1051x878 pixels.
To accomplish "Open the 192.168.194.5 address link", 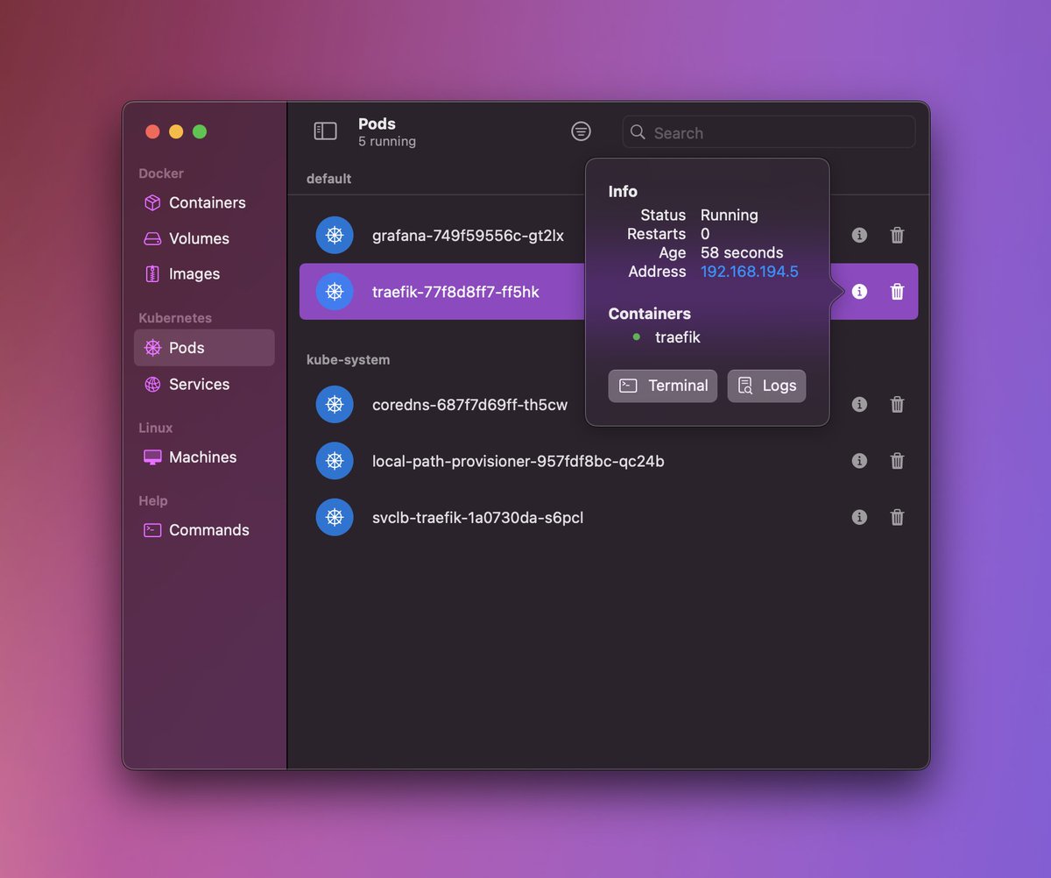I will click(750, 272).
